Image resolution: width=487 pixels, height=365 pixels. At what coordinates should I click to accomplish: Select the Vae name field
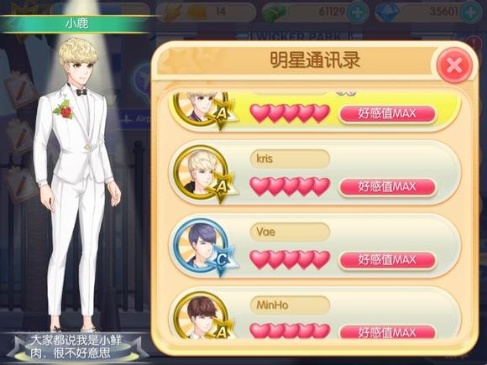[x=290, y=232]
